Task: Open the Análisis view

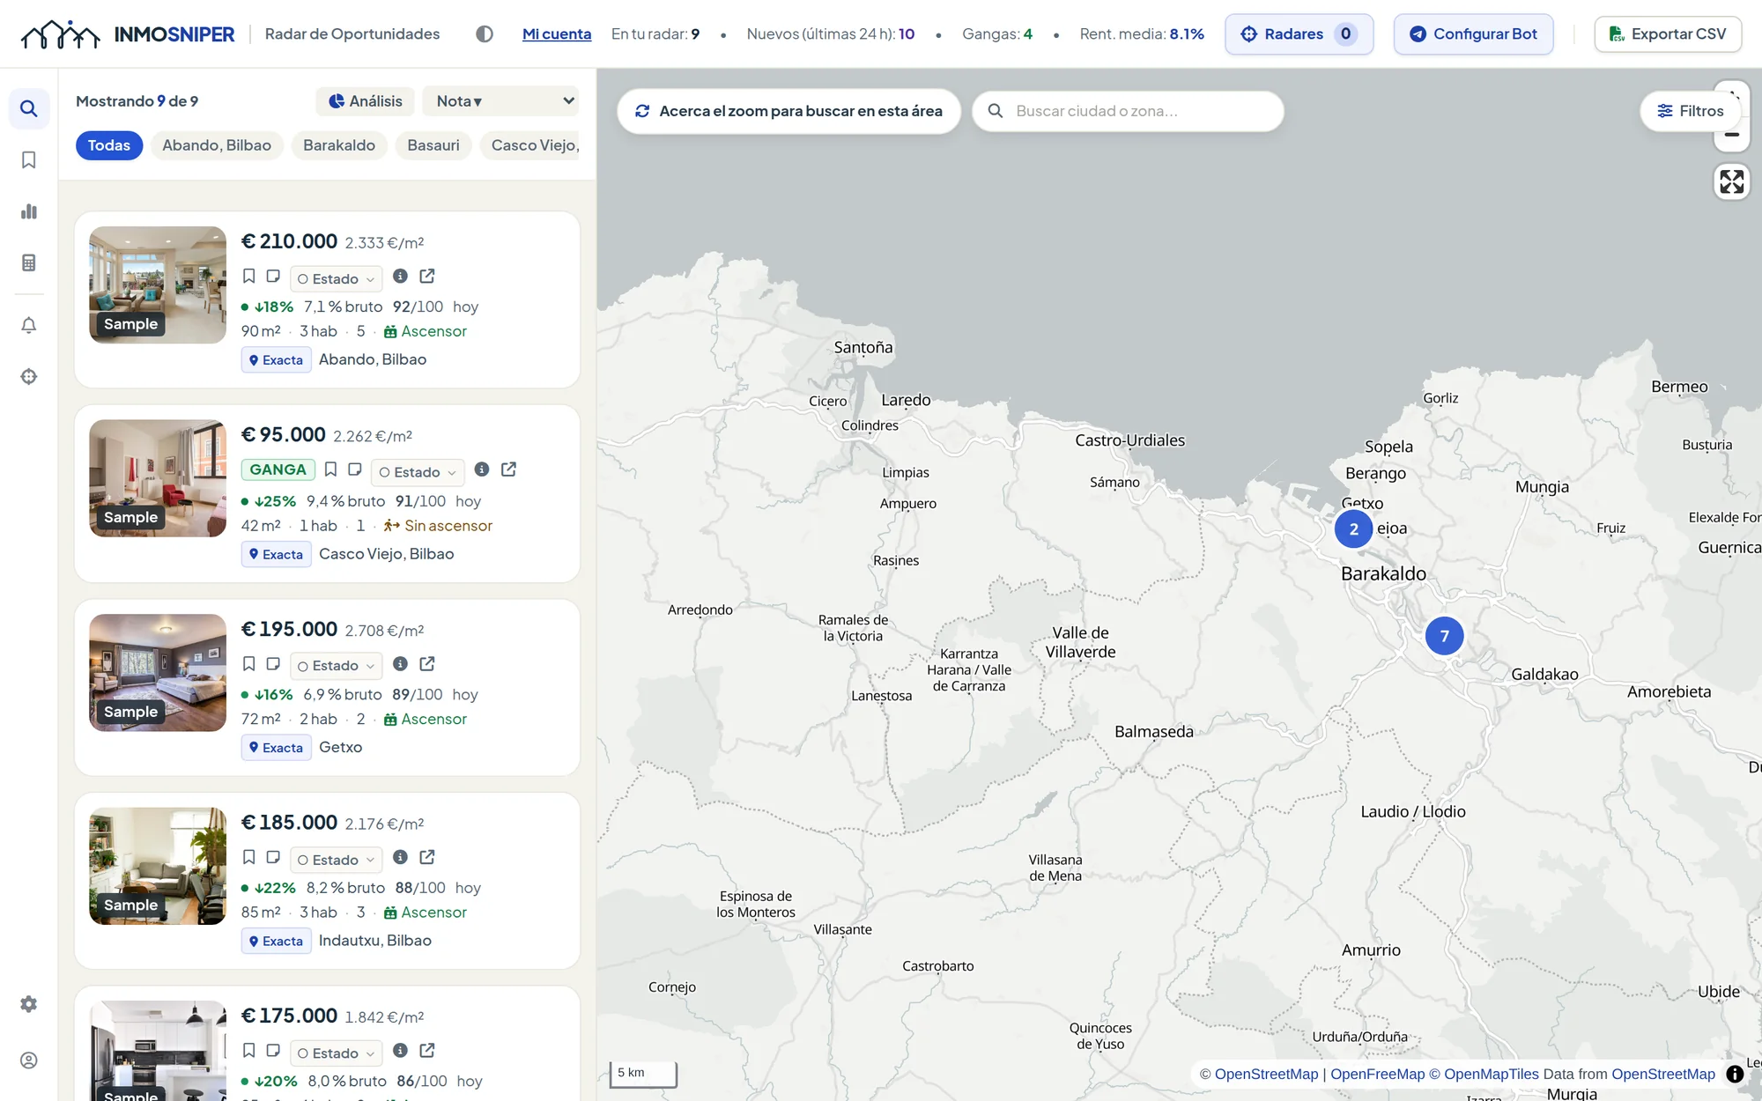Action: pos(365,101)
